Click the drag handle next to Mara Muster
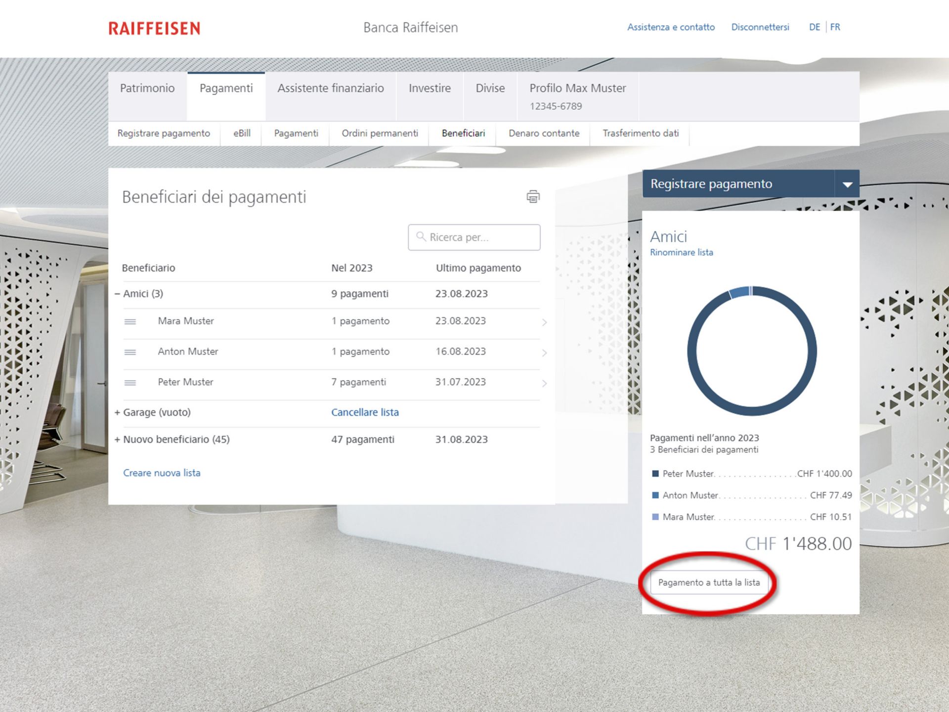Viewport: 949px width, 712px height. pyautogui.click(x=130, y=321)
